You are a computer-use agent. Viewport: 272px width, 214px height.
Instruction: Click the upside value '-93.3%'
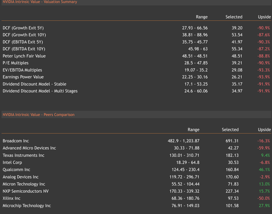pos(263,70)
